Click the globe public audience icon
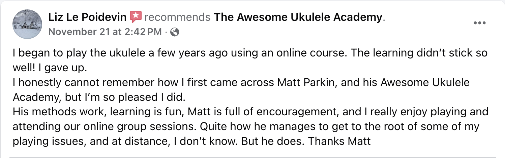This screenshot has width=505, height=158. (175, 32)
